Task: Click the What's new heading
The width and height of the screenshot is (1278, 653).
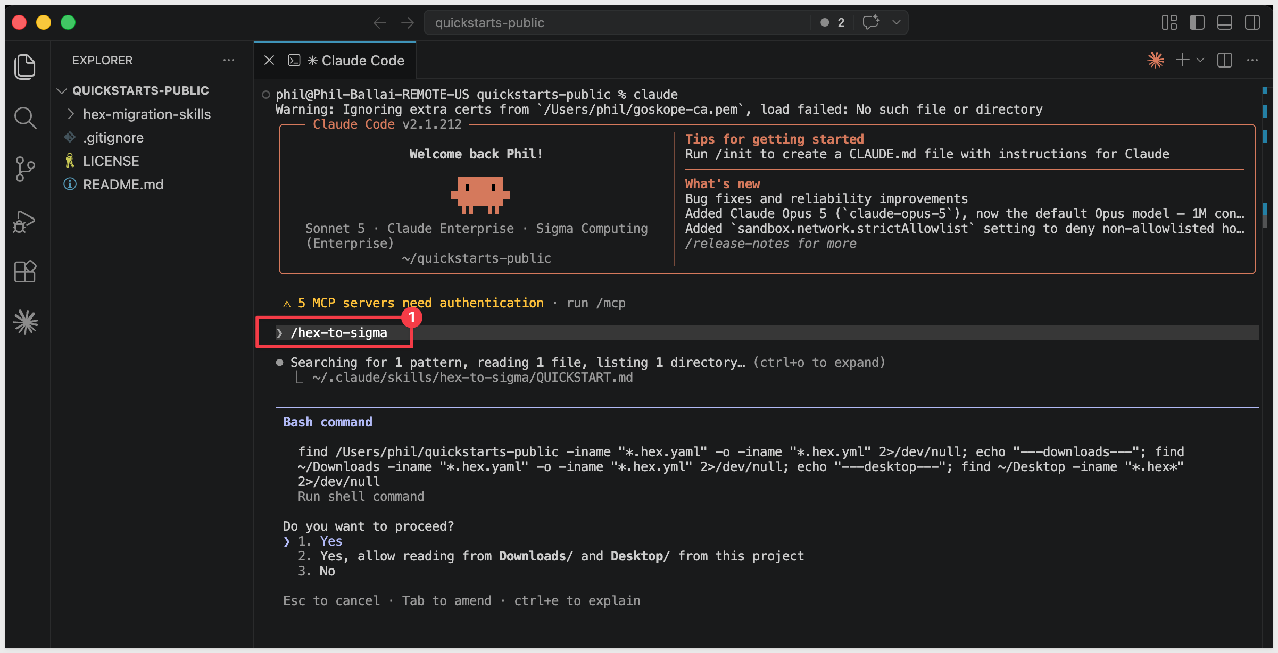Action: [x=722, y=184]
